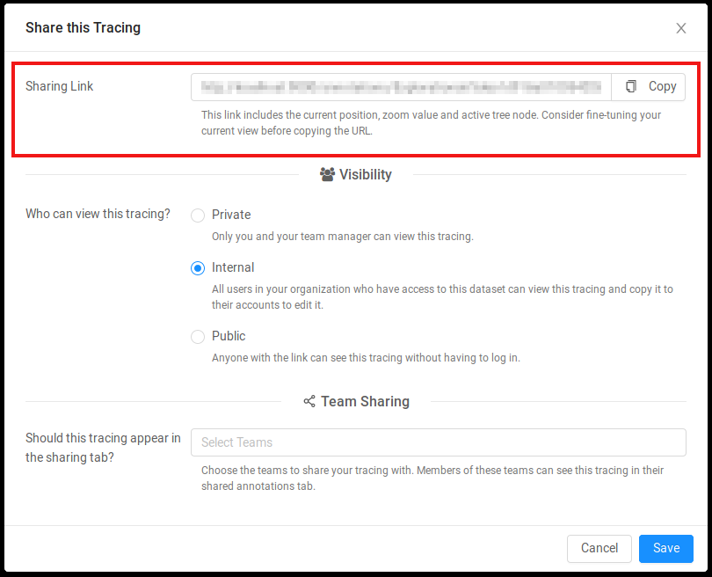Click the Sharing Link label

pyautogui.click(x=59, y=86)
